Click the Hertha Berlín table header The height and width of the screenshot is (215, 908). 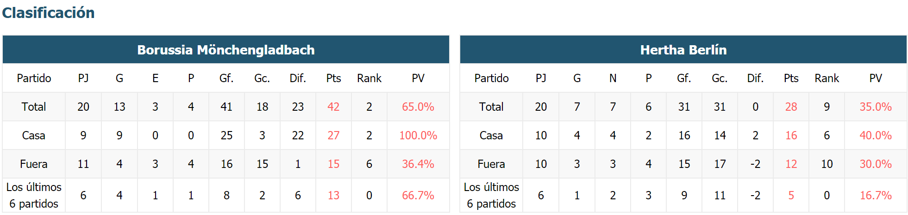pos(683,50)
